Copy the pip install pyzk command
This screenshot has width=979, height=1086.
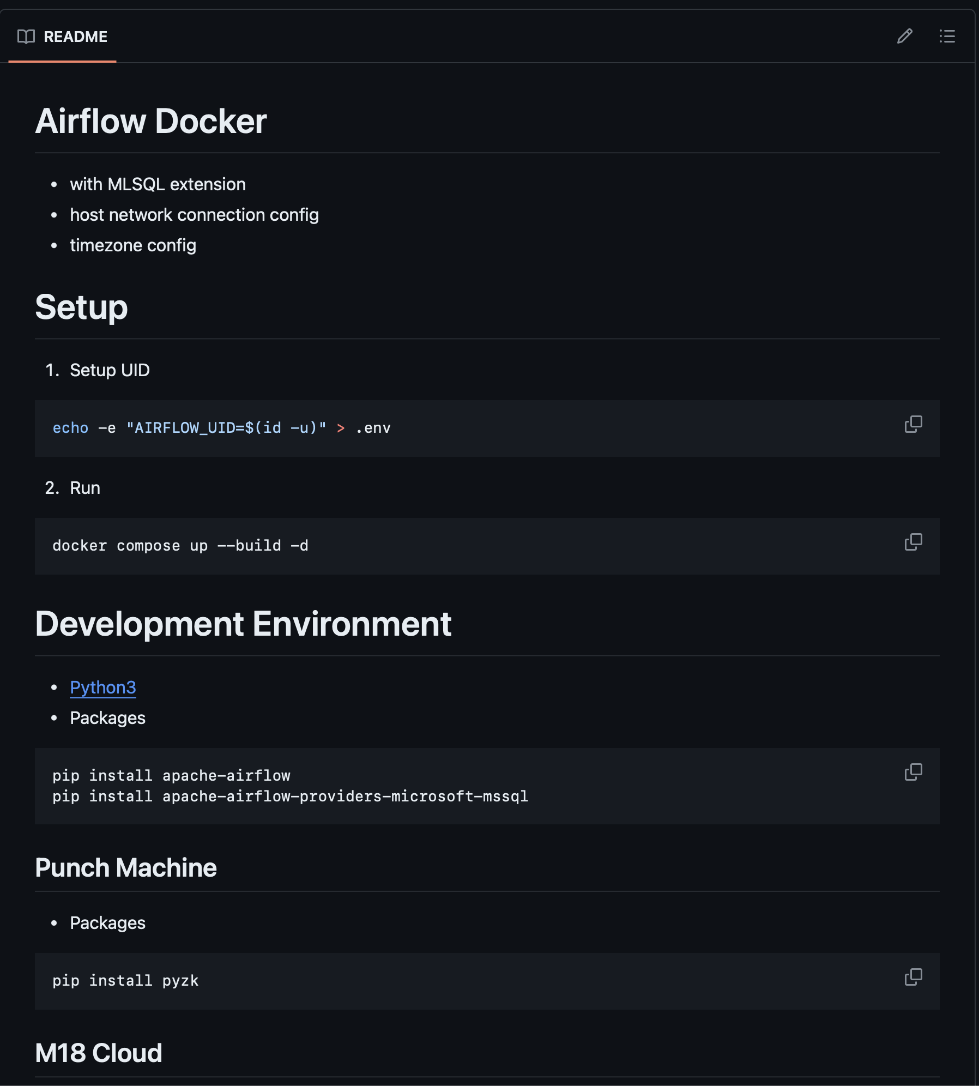coord(914,977)
